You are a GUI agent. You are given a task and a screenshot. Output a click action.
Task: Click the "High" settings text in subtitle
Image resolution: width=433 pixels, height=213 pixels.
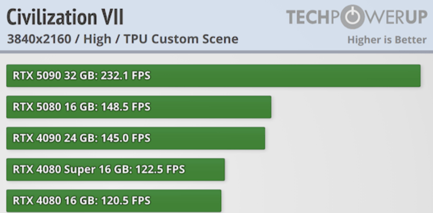pyautogui.click(x=97, y=39)
